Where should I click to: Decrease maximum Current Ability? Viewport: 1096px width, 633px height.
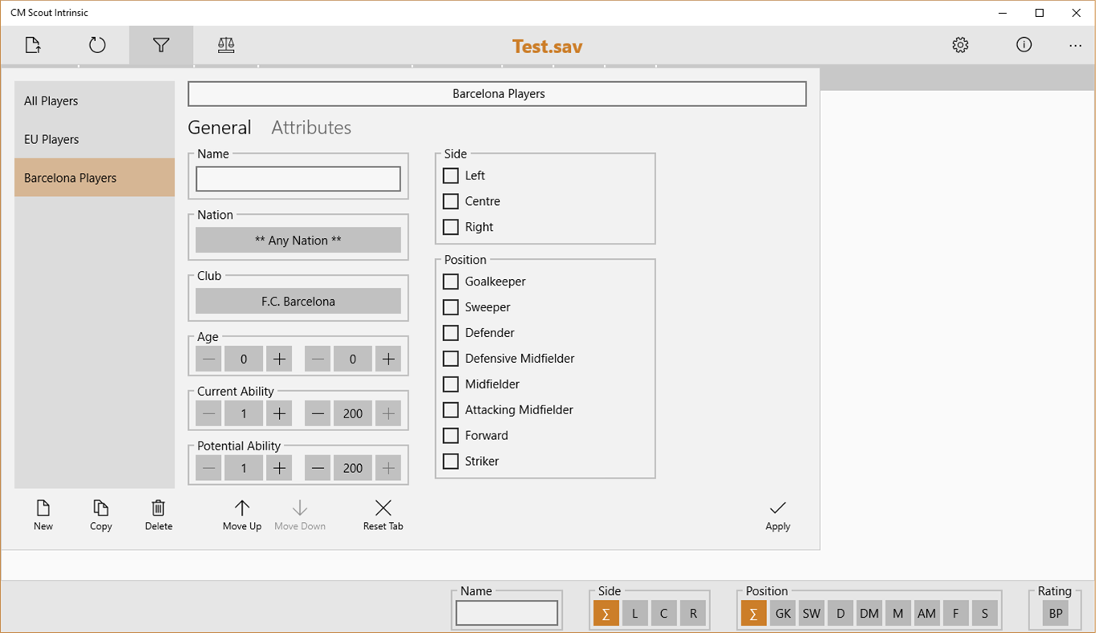pos(318,413)
